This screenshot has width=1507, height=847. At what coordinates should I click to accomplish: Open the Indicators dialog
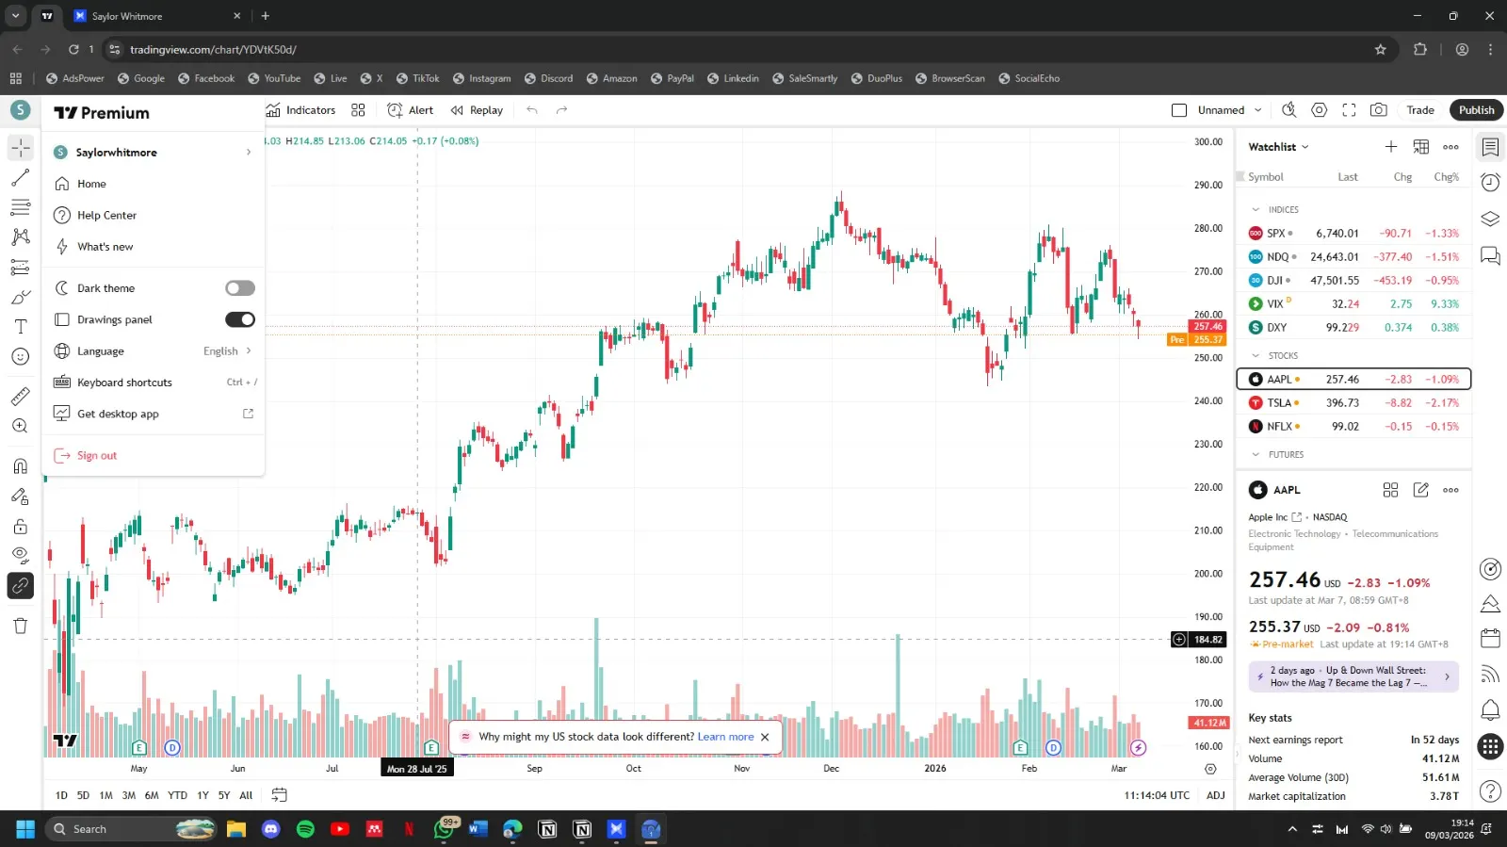[x=300, y=110]
